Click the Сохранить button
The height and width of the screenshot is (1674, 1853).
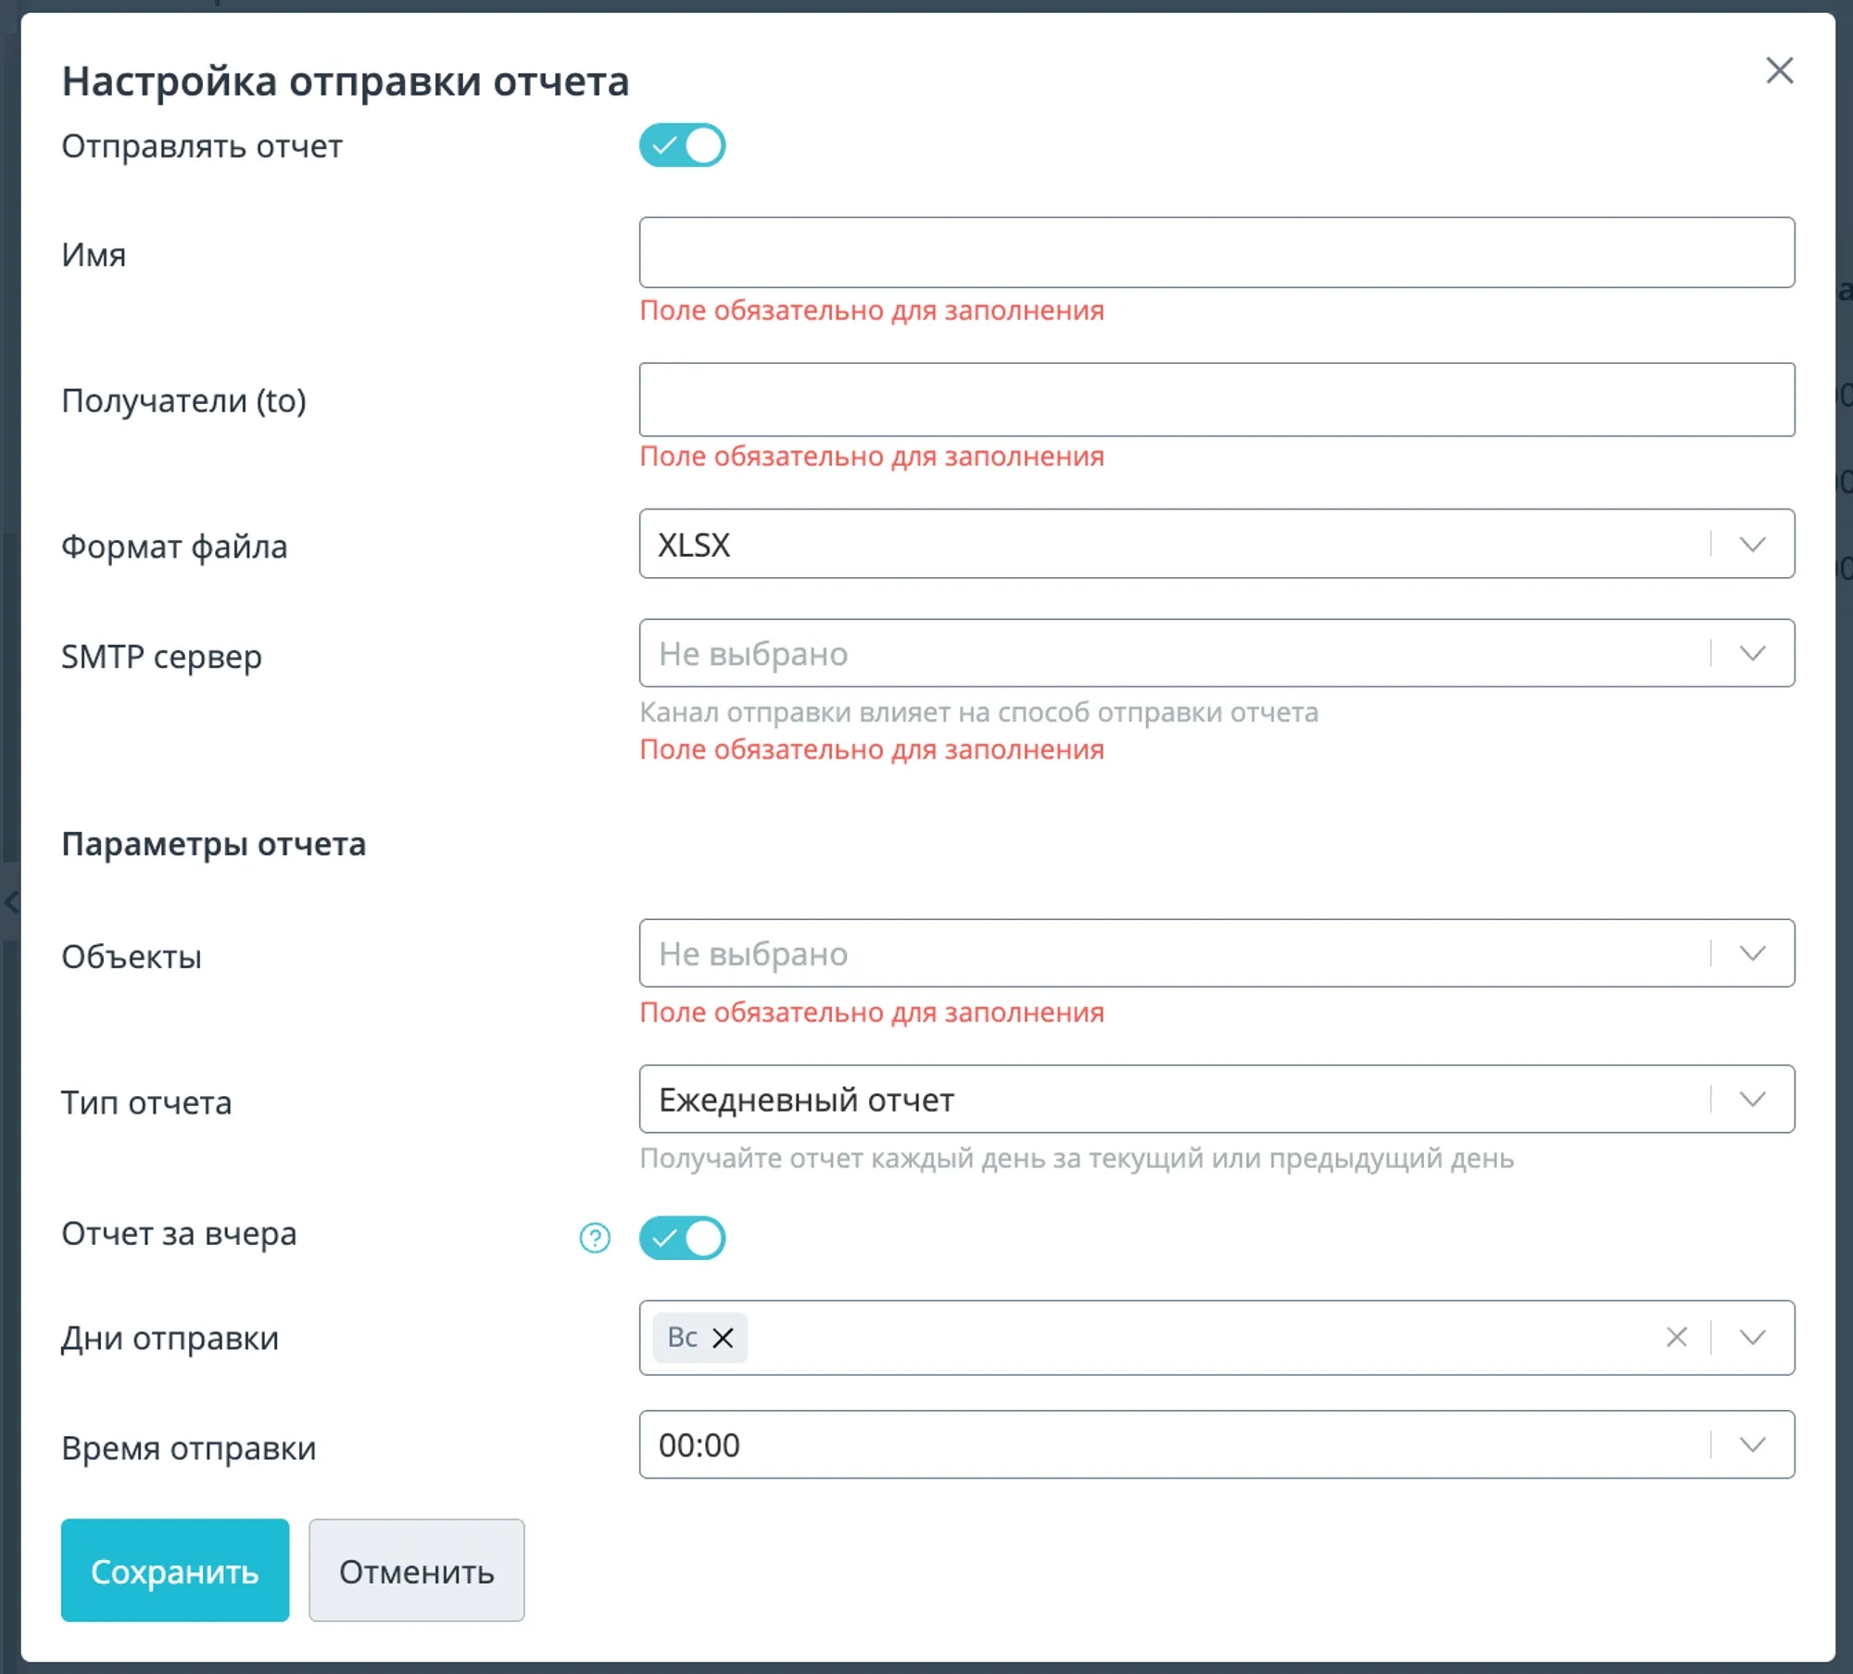[175, 1570]
